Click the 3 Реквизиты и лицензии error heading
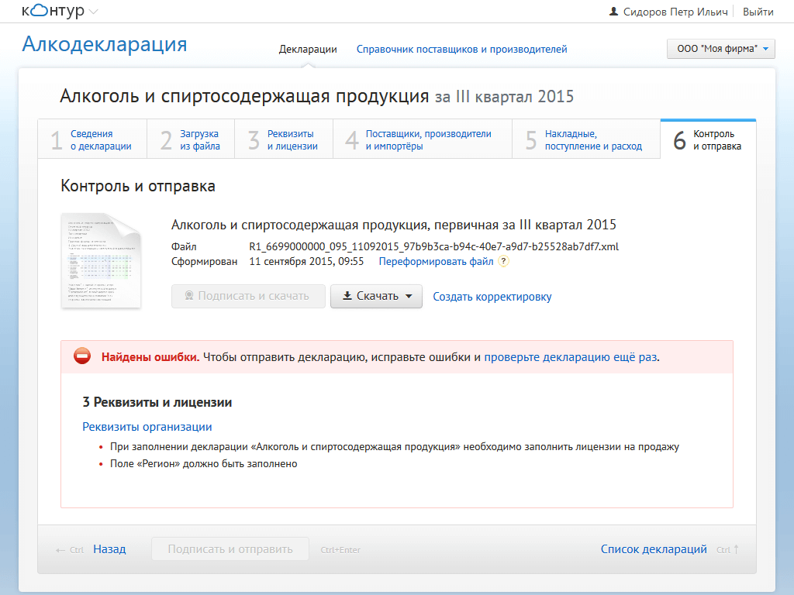 coord(157,403)
